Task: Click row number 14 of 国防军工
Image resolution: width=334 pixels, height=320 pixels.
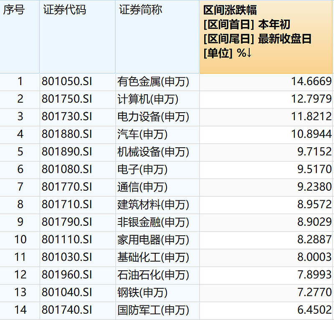Action: [20, 310]
